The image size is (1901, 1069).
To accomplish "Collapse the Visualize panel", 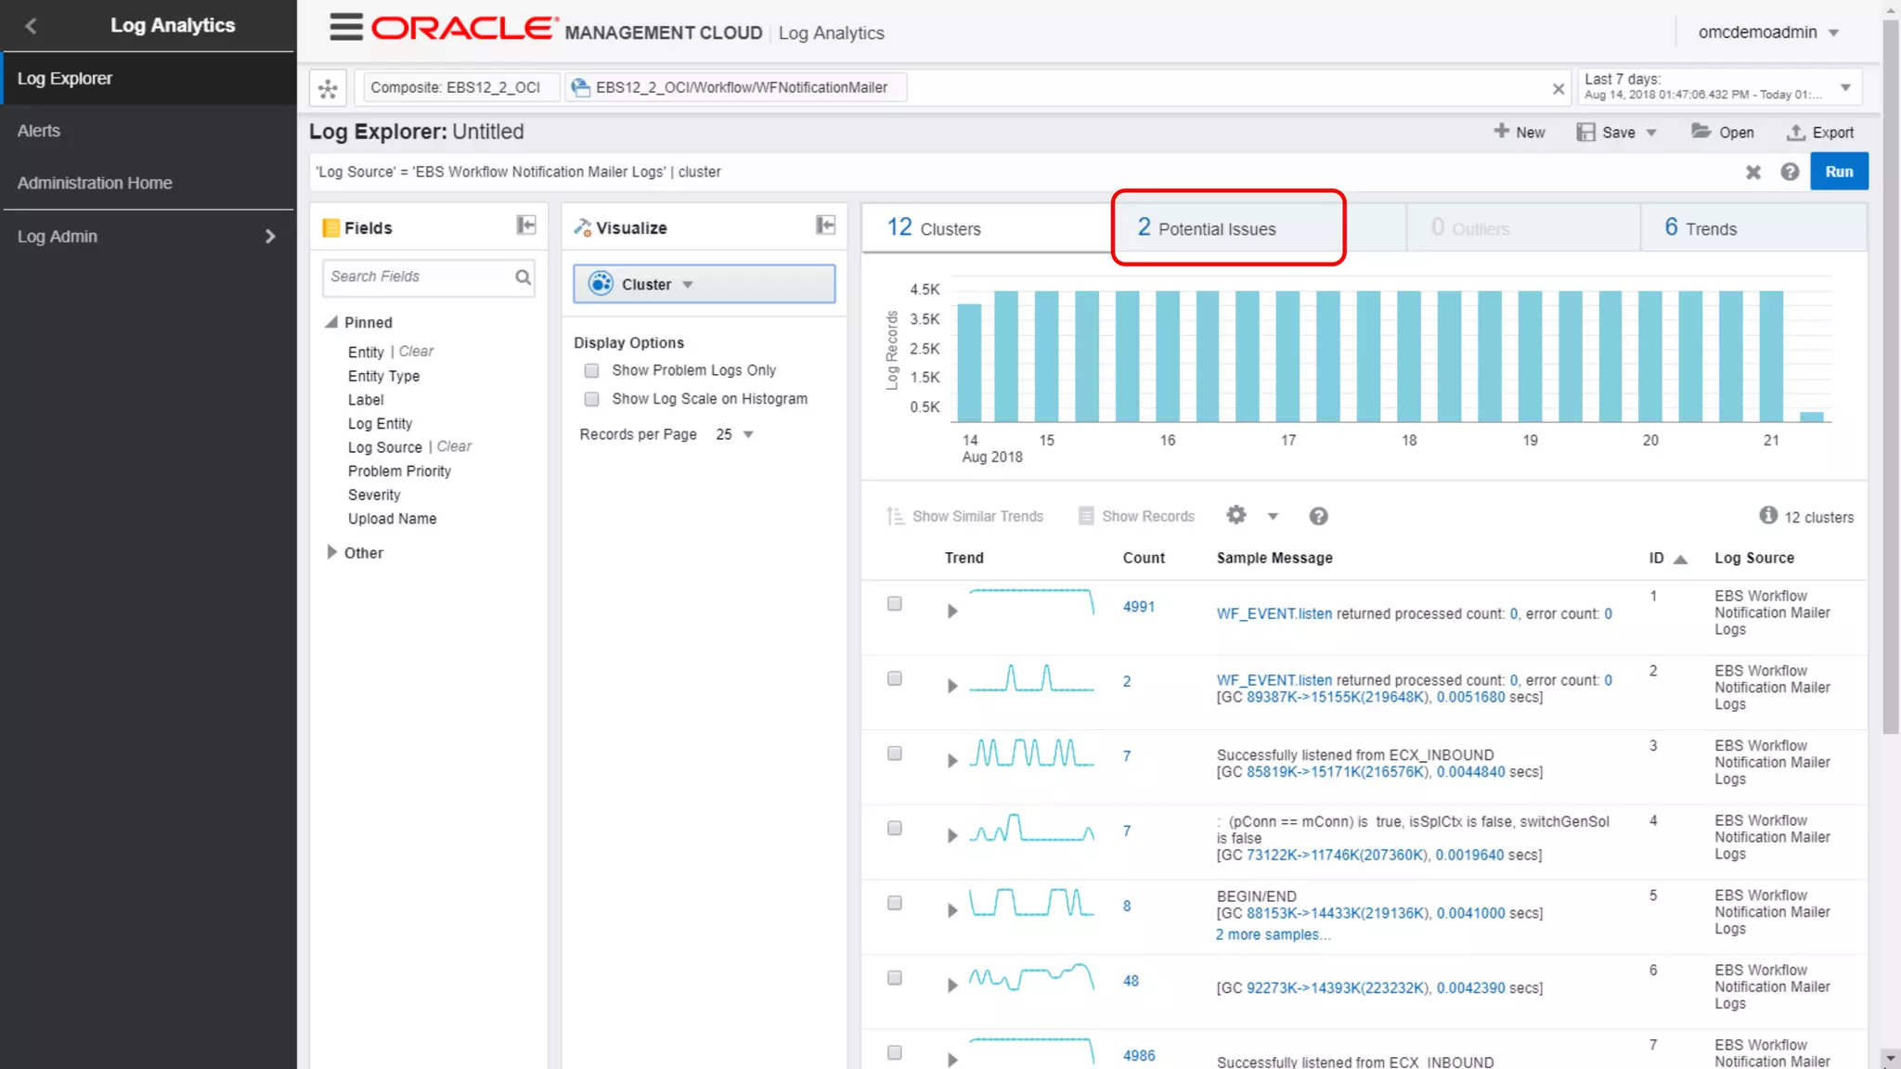I will (x=825, y=225).
